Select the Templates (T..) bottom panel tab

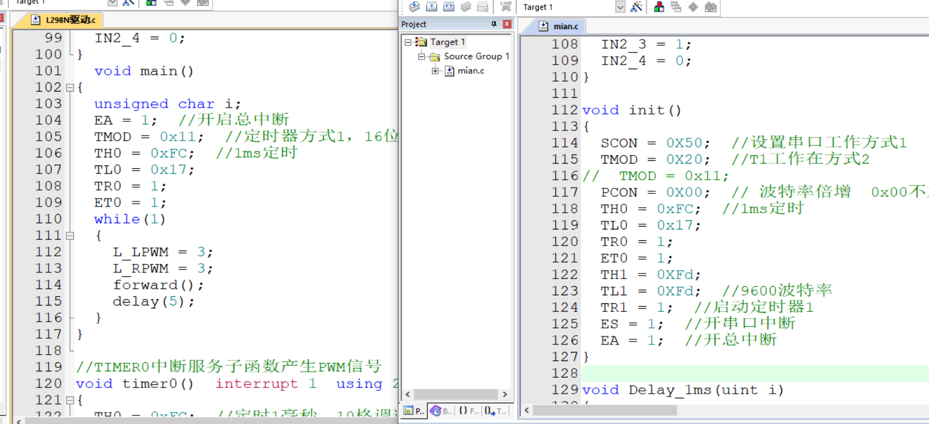click(x=495, y=411)
